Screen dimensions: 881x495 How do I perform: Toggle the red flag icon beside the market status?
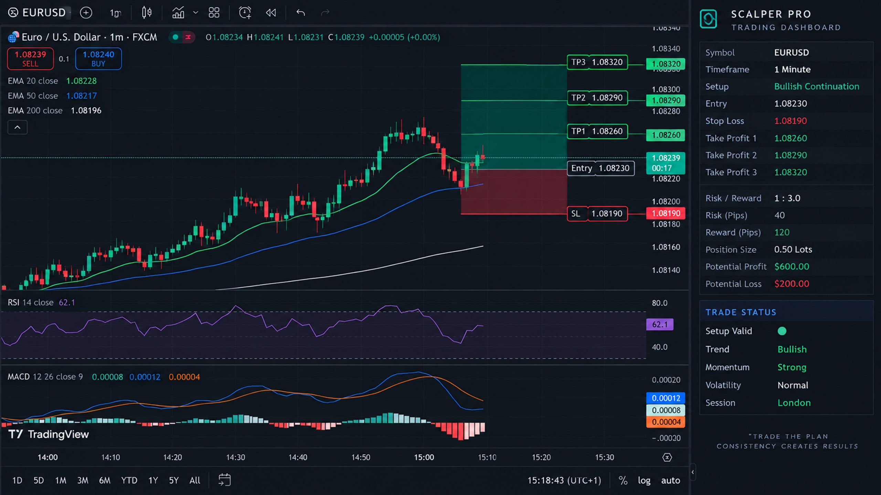(x=188, y=37)
